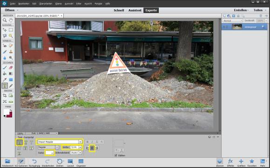Select the Clone Stamp tool
The image size is (270, 168).
point(11,52)
